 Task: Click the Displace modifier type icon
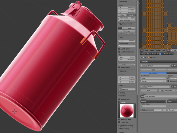point(145,86)
